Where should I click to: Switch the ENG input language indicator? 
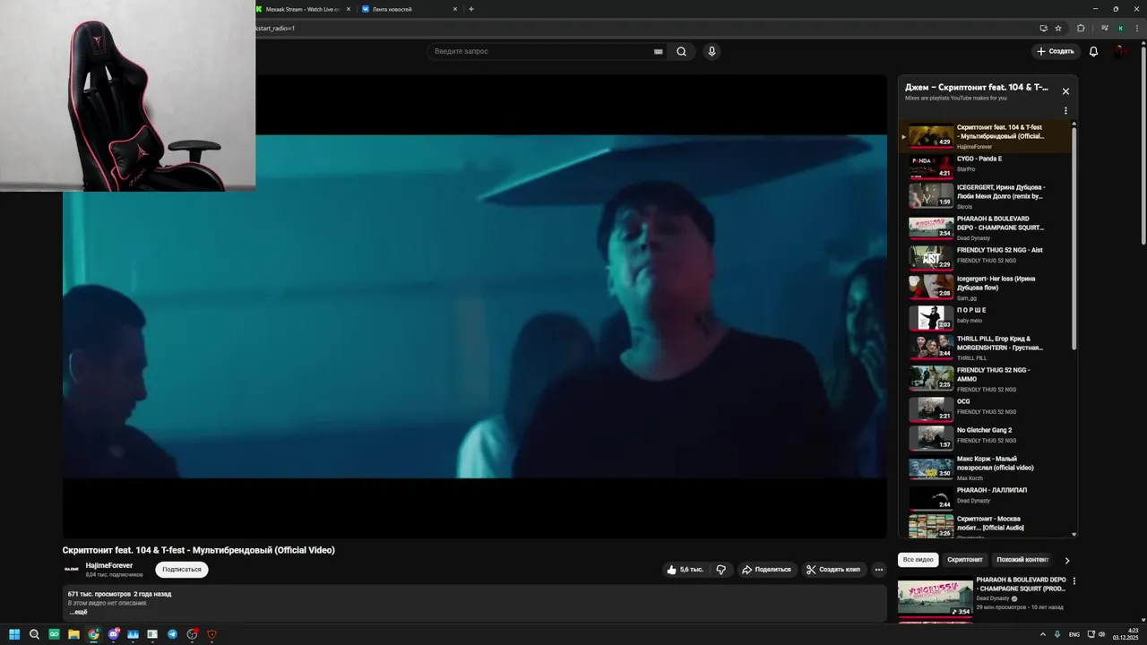pyautogui.click(x=1074, y=634)
